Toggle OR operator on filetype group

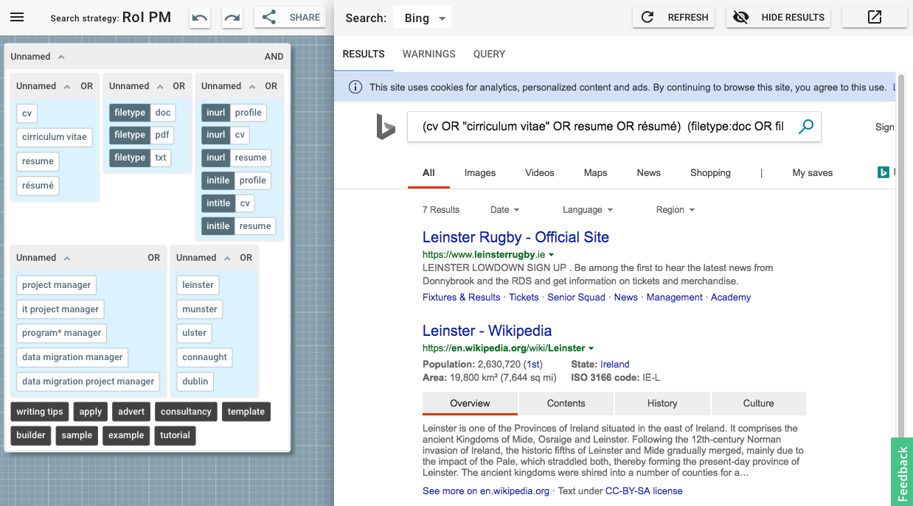coord(179,86)
